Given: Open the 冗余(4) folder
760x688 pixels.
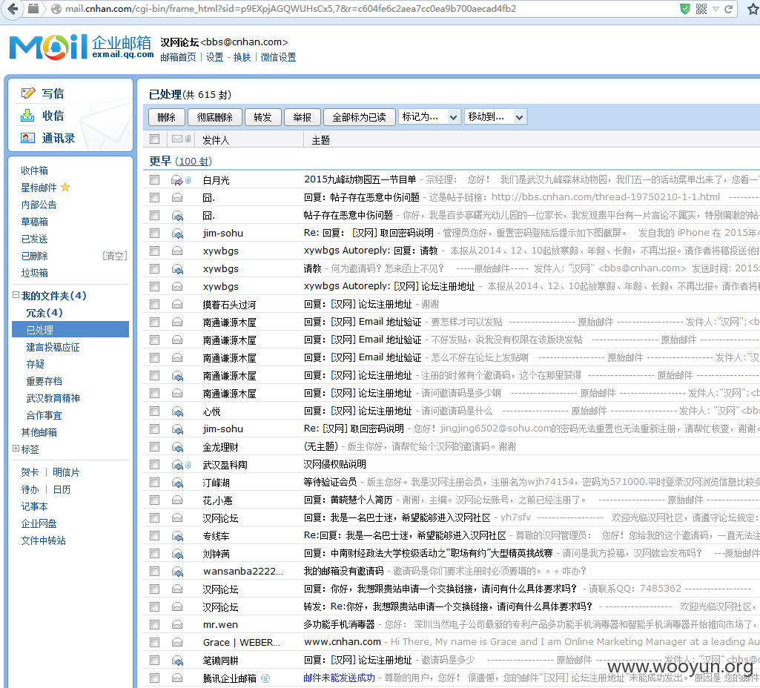Looking at the screenshot, I should coord(44,313).
